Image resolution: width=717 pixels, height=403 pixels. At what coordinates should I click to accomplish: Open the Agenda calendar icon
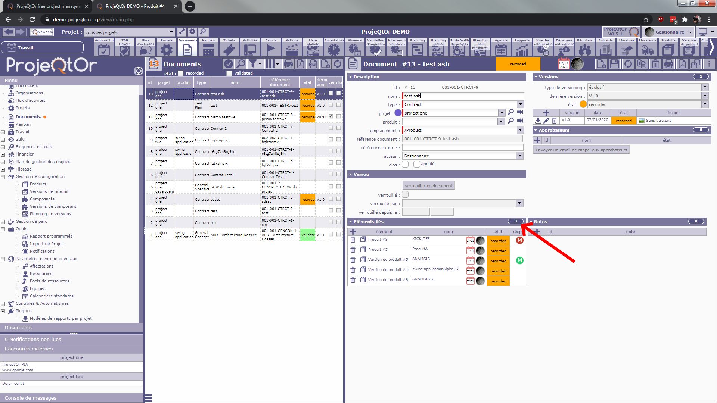pyautogui.click(x=501, y=50)
